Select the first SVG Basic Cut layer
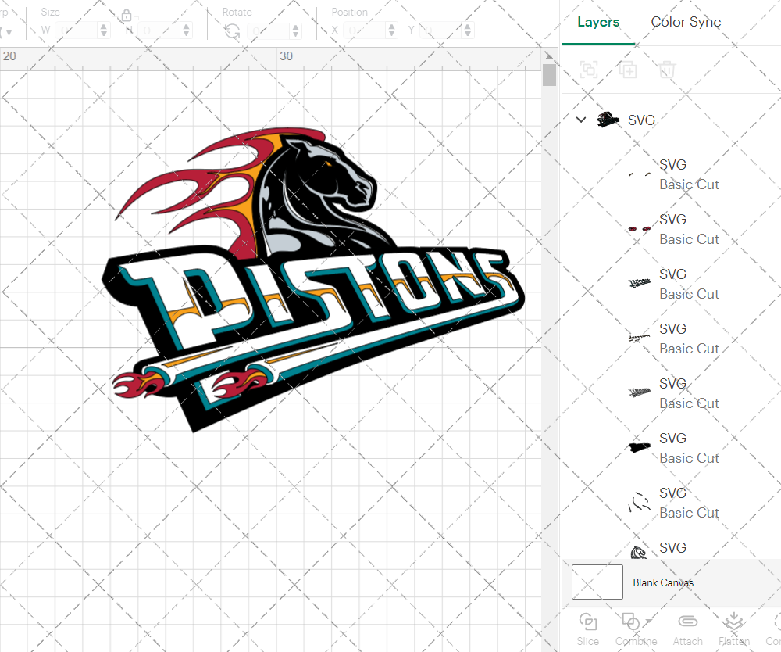Image resolution: width=781 pixels, height=652 pixels. [670, 174]
